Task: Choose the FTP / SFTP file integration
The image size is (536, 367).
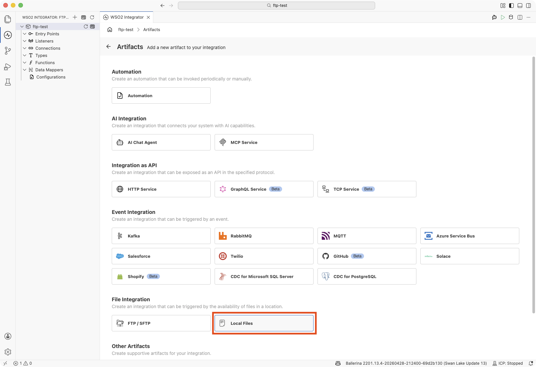Action: point(161,323)
